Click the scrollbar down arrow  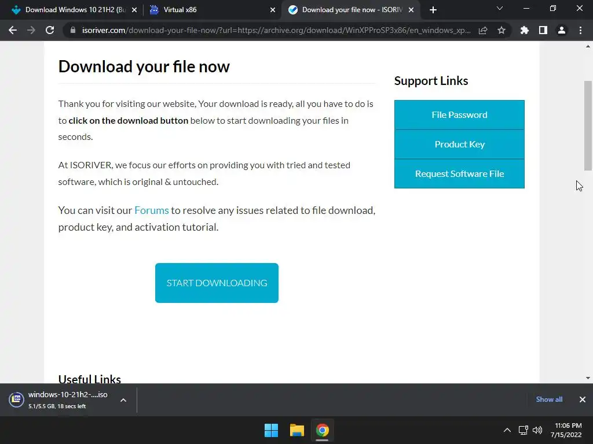point(588,378)
